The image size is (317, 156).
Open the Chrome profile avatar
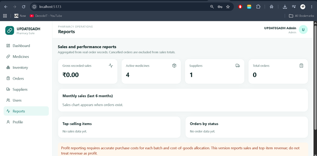coord(303,7)
